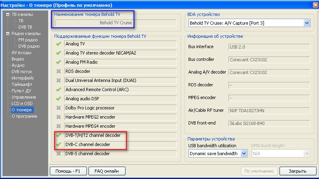Image resolution: width=319 pixels, height=179 pixels.
Task: Collapse the ТВ каналы tree node
Action: point(8,14)
